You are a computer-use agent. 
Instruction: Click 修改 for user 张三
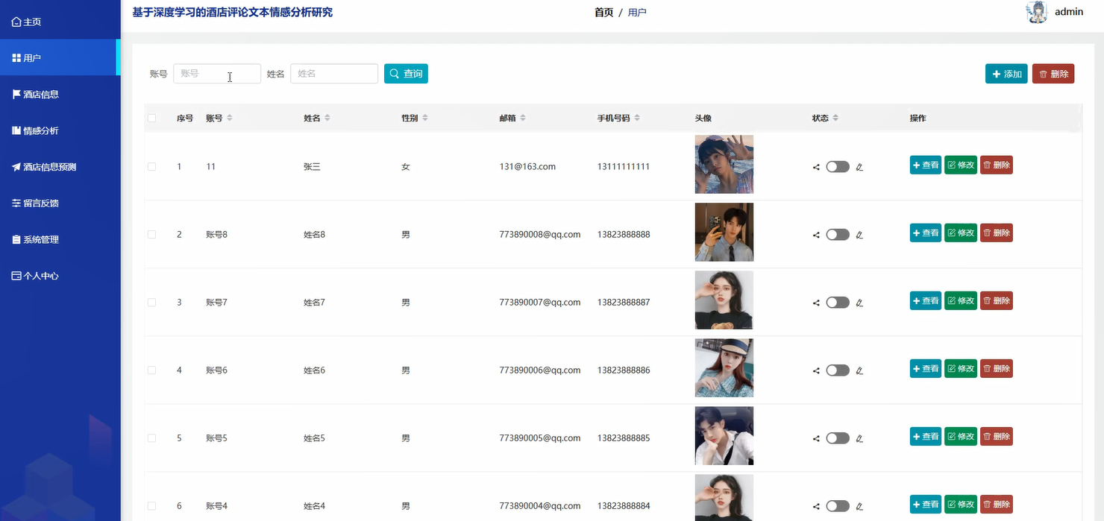(961, 165)
